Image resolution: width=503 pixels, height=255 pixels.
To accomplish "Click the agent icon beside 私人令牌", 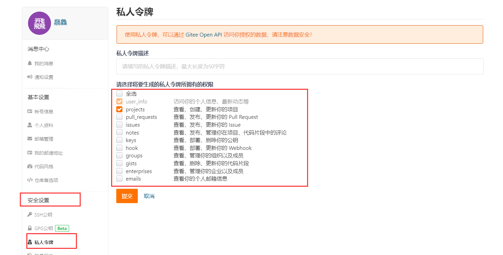I will click(x=30, y=242).
